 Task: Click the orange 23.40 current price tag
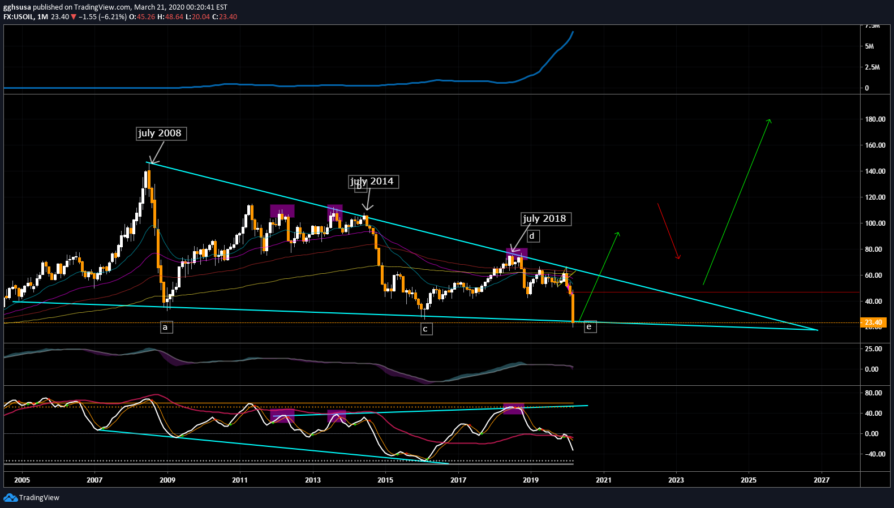pos(873,322)
